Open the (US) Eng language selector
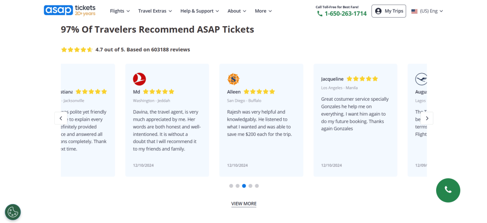The height and width of the screenshot is (223, 487). point(427,11)
